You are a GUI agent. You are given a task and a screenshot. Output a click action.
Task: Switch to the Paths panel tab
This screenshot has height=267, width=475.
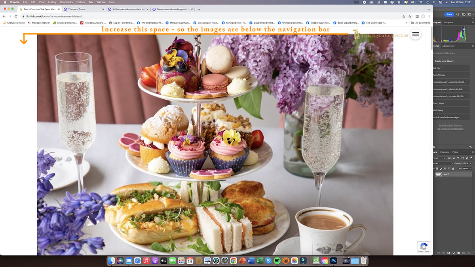coord(455,152)
